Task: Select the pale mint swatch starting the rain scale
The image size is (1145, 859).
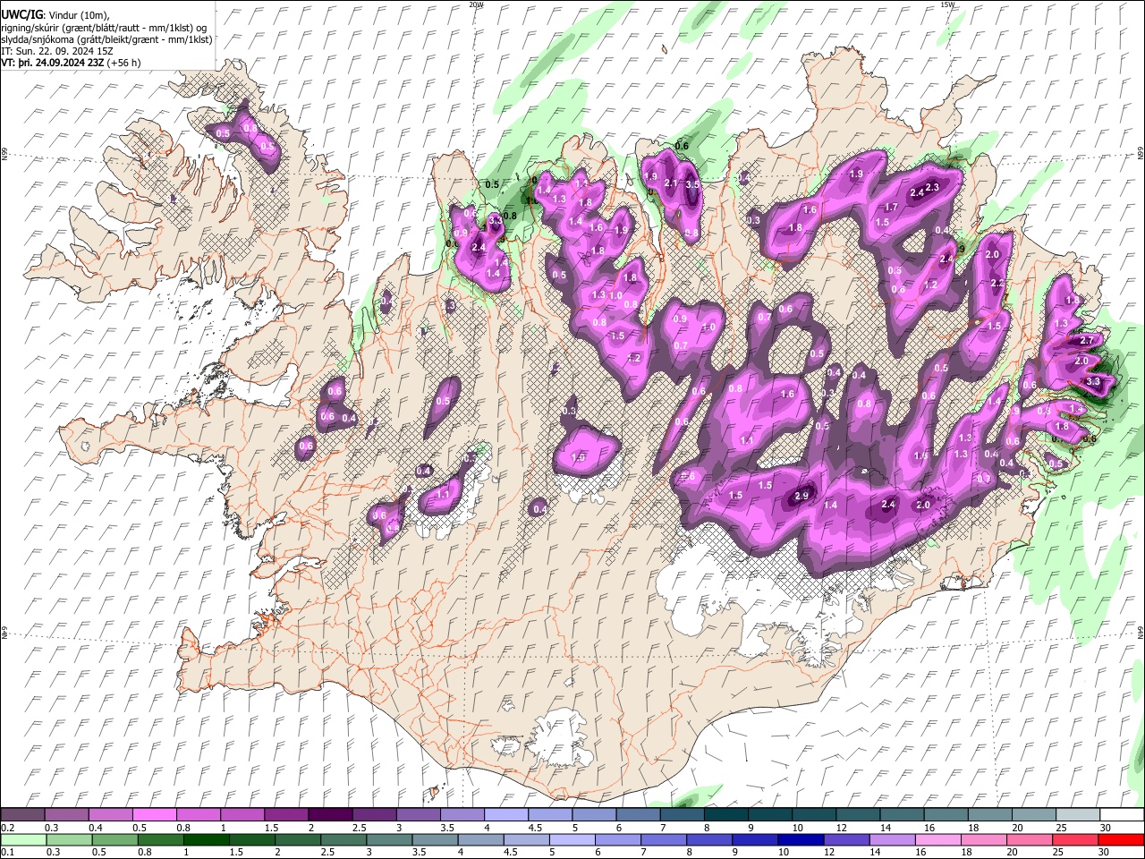Action: coord(22,840)
